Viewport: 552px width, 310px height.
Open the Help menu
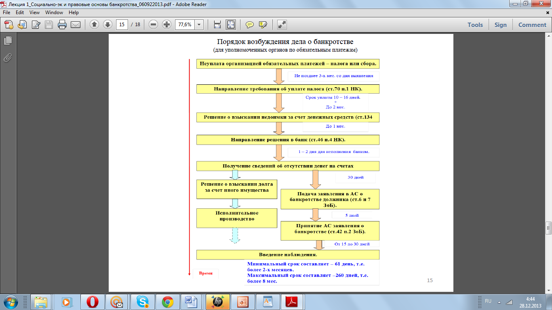click(74, 13)
